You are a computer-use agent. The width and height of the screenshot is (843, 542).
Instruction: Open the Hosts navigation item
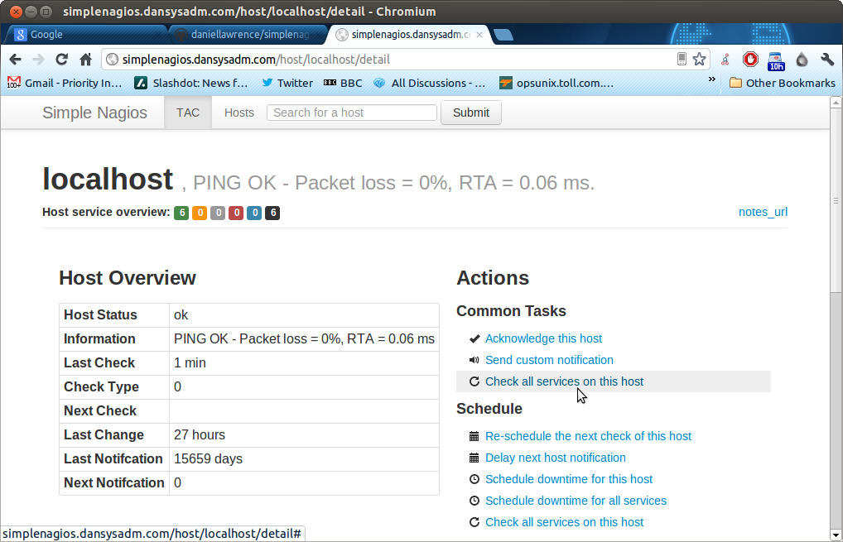pyautogui.click(x=238, y=113)
